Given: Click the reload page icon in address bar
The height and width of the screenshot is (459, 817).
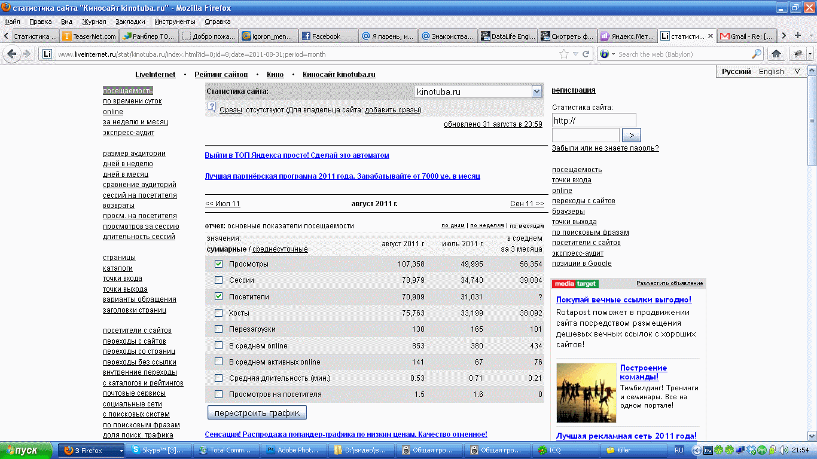Looking at the screenshot, I should tap(586, 54).
